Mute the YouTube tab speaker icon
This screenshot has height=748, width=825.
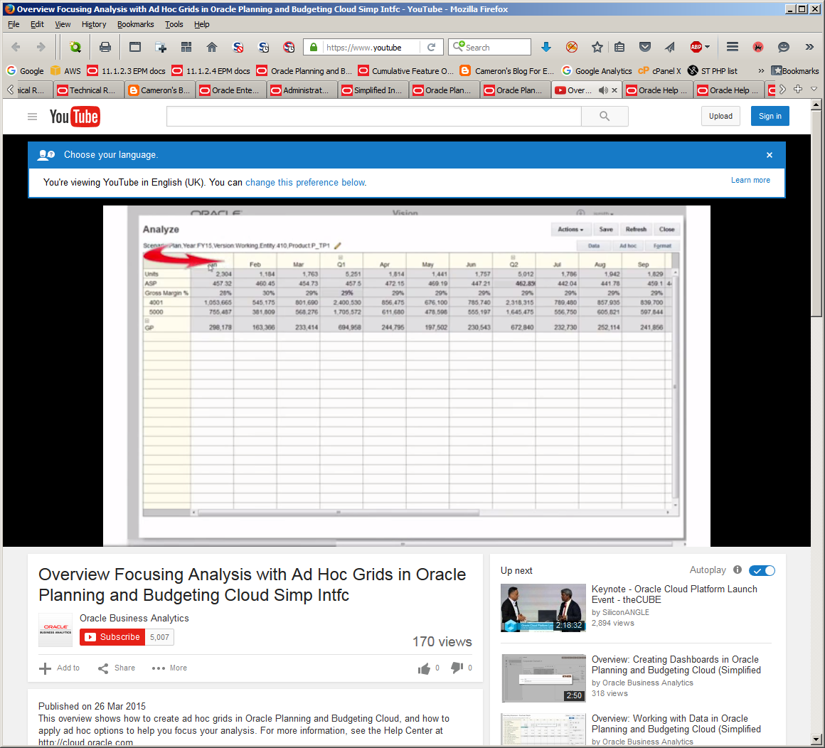603,90
